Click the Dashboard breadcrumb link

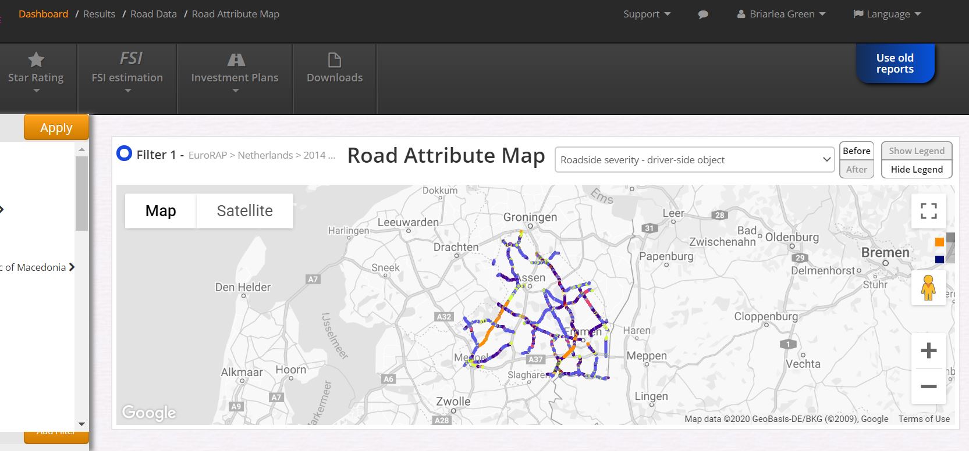tap(44, 14)
